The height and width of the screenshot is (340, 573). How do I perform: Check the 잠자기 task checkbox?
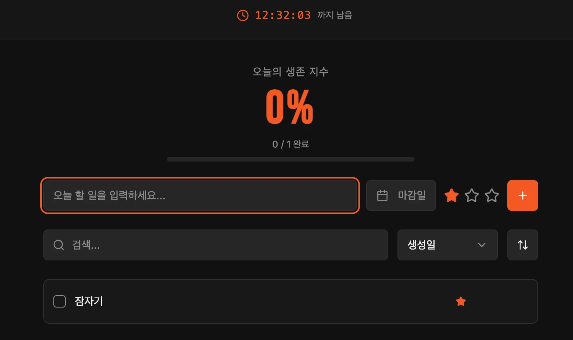click(x=60, y=301)
